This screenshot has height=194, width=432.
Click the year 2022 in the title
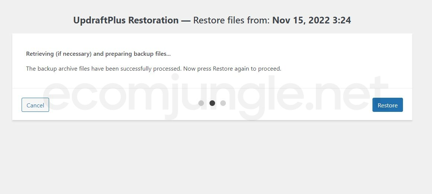pos(316,20)
